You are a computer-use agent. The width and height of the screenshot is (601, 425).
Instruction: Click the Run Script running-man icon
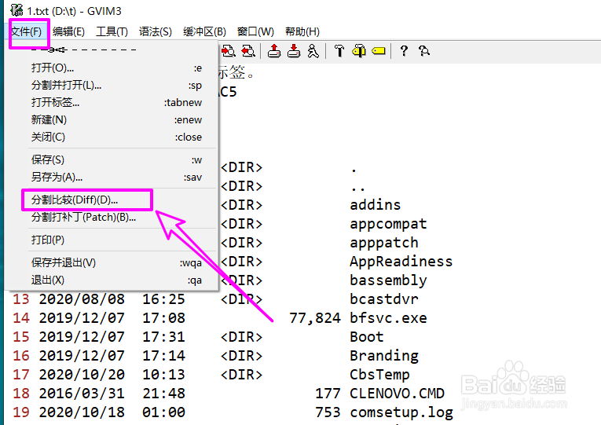[x=313, y=50]
